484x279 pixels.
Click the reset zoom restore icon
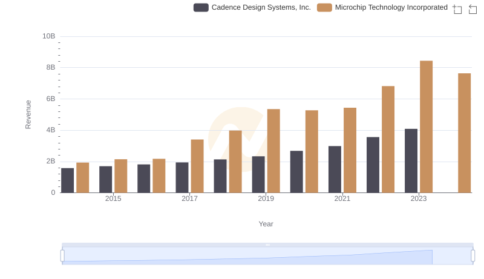(473, 9)
